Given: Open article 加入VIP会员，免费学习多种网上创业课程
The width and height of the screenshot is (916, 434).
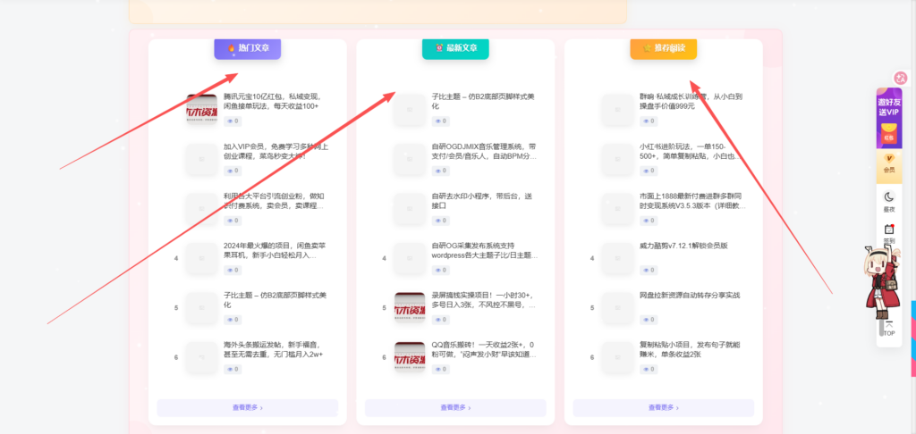Looking at the screenshot, I should 276,151.
